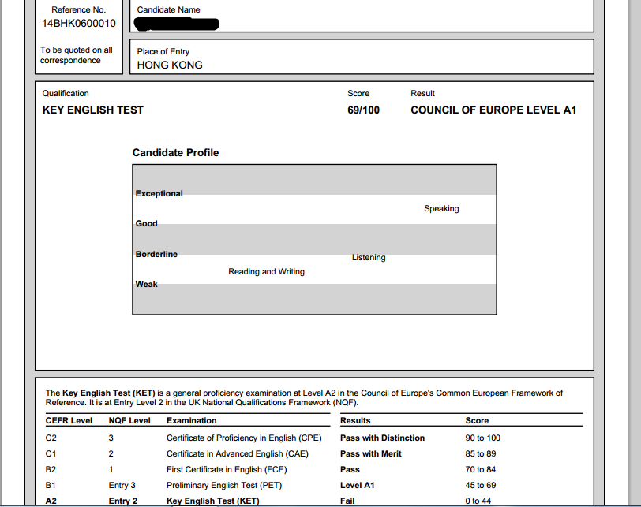Click the Place of Entry label
The image size is (641, 507).
point(163,52)
